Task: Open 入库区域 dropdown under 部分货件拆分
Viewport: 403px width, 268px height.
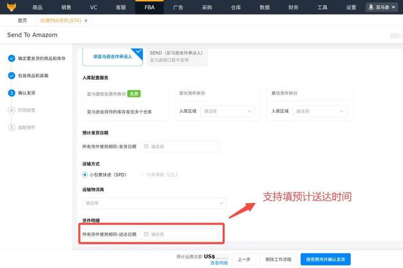Action: [228, 111]
